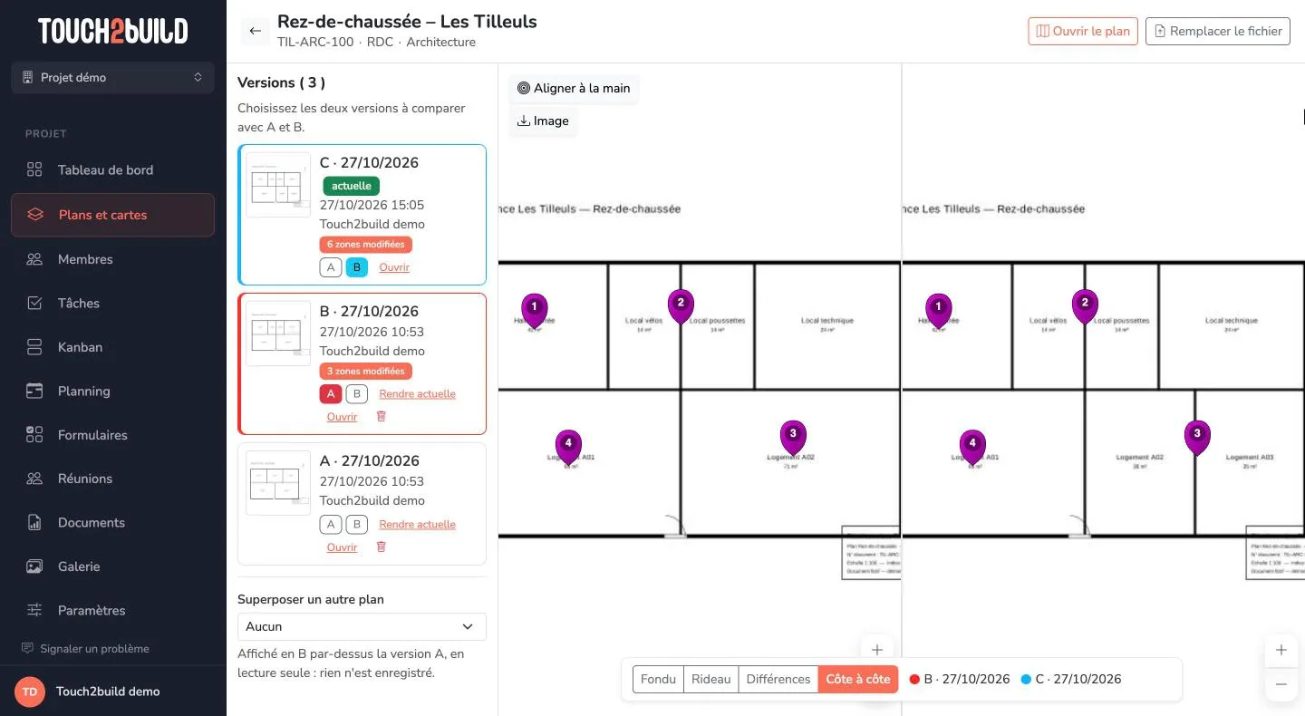Click the Kanban sidebar icon
This screenshot has height=716, width=1305.
(x=34, y=347)
